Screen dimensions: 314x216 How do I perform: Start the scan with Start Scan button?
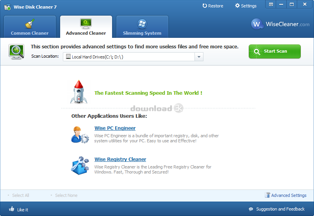pos(275,51)
